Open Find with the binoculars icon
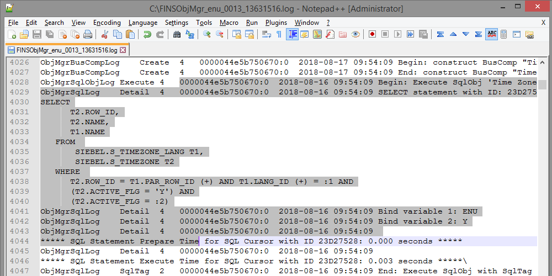Viewport: 552px width, 276px height. (x=177, y=34)
